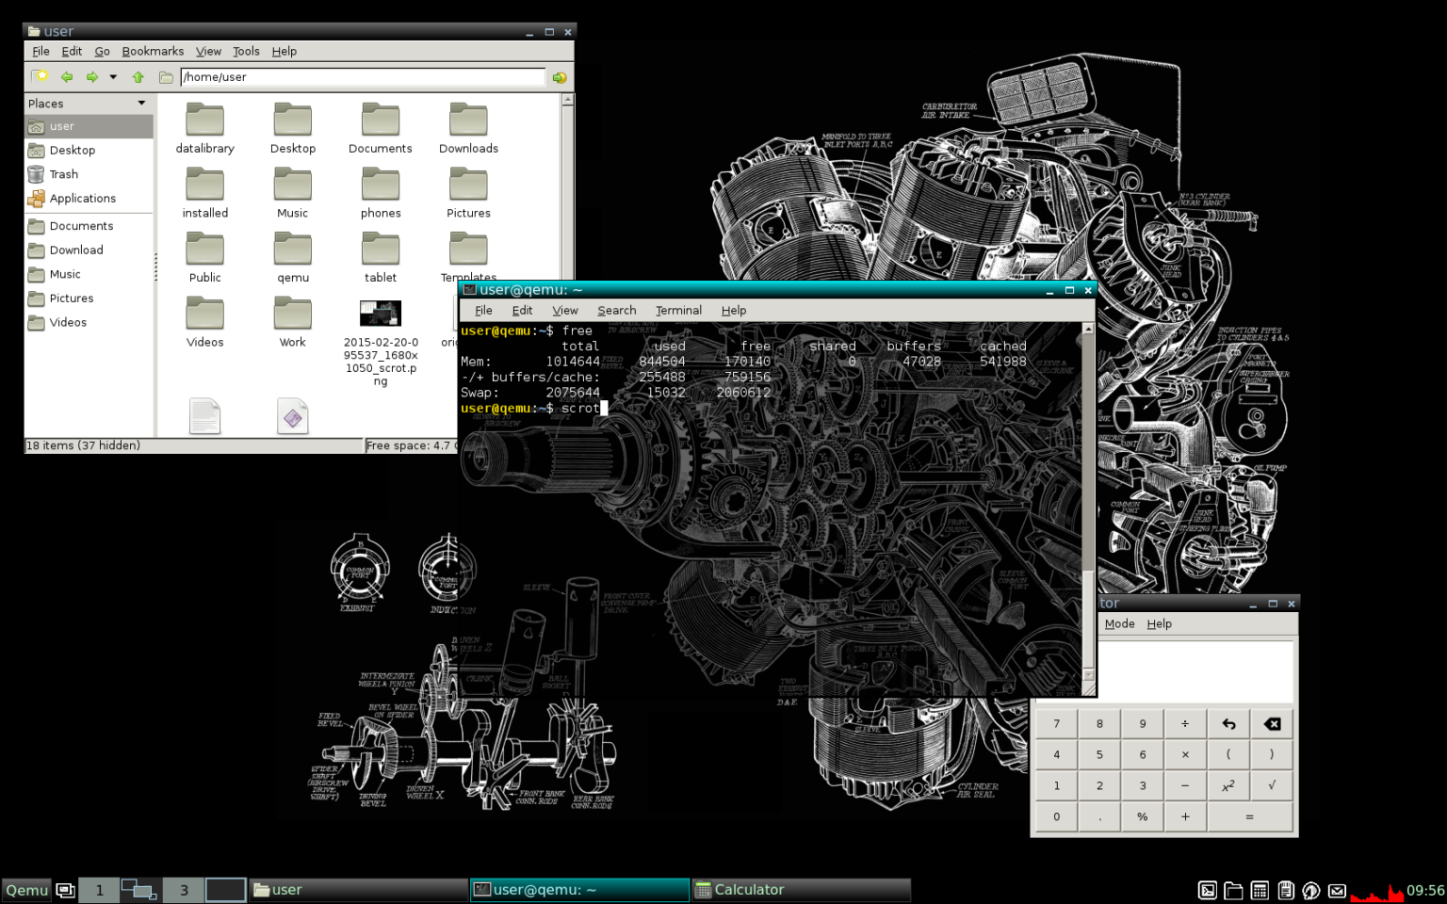Open the Qemu start menu
1447x904 pixels.
tap(26, 890)
